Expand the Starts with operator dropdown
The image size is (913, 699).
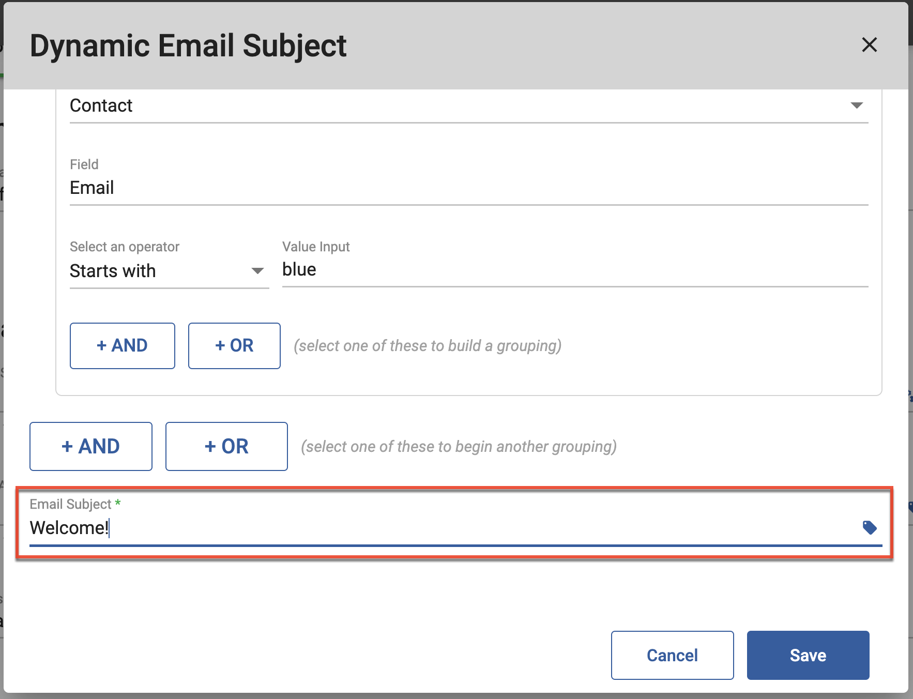[x=169, y=271]
